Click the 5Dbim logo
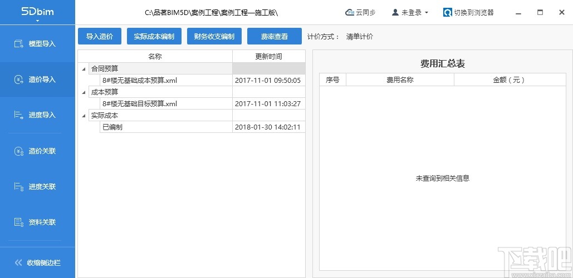This screenshot has height=278, width=573. (37, 11)
